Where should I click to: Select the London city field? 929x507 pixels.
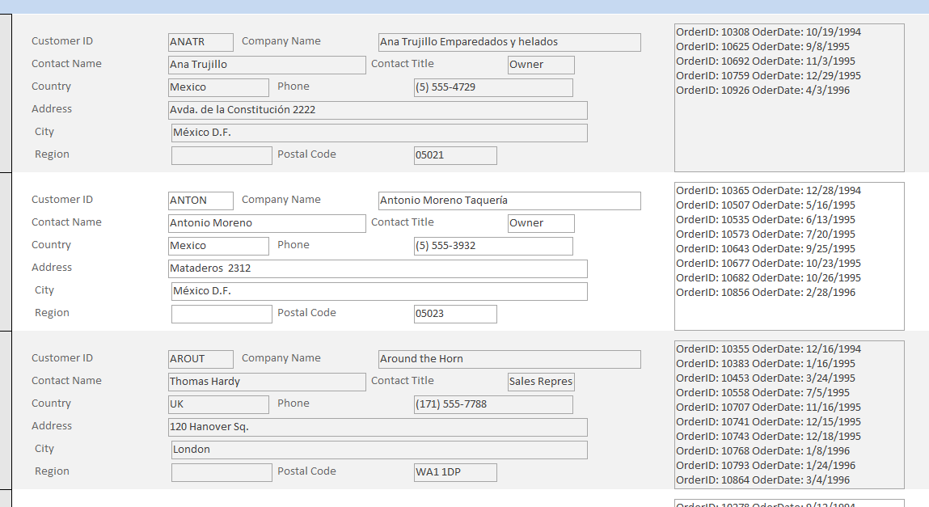point(378,450)
